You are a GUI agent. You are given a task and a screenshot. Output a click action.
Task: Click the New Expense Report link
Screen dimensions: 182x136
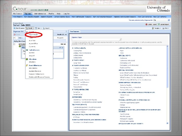[x=31, y=17]
